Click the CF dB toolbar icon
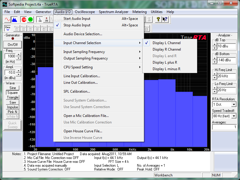The image size is (240, 180). click(149, 20)
